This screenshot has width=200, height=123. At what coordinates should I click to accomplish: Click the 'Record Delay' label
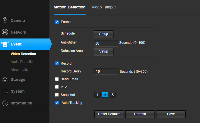pyautogui.click(x=71, y=71)
